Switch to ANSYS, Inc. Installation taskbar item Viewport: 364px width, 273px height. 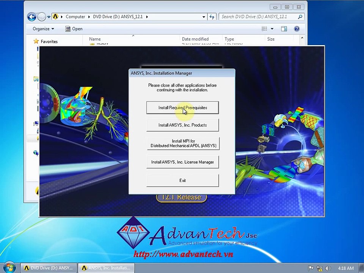[x=106, y=268]
